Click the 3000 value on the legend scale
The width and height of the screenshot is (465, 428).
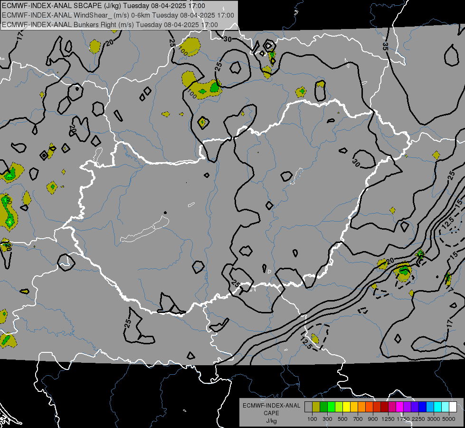[434, 419]
